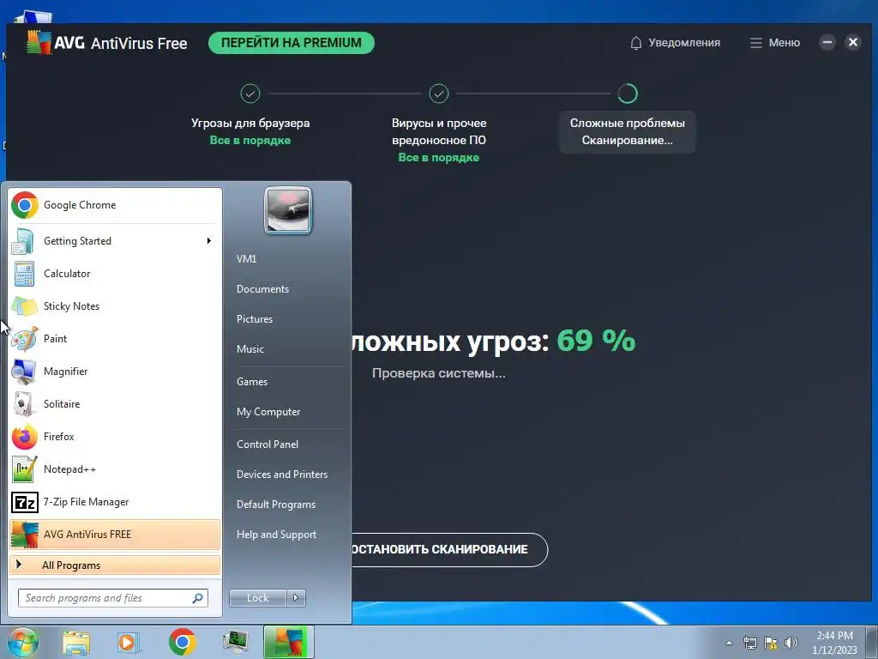The image size is (878, 659).
Task: Open the AVG Меню hamburger menu
Action: (x=775, y=43)
